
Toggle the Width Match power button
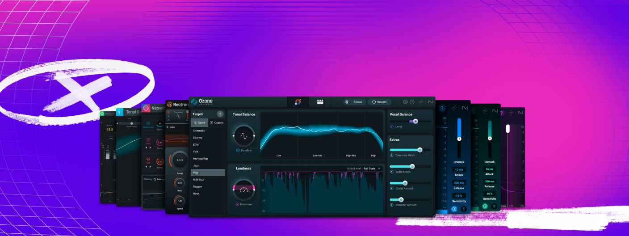[392, 172]
